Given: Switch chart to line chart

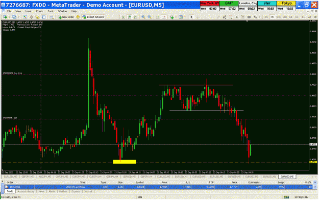Looking at the screenshot, I should click(135, 17).
